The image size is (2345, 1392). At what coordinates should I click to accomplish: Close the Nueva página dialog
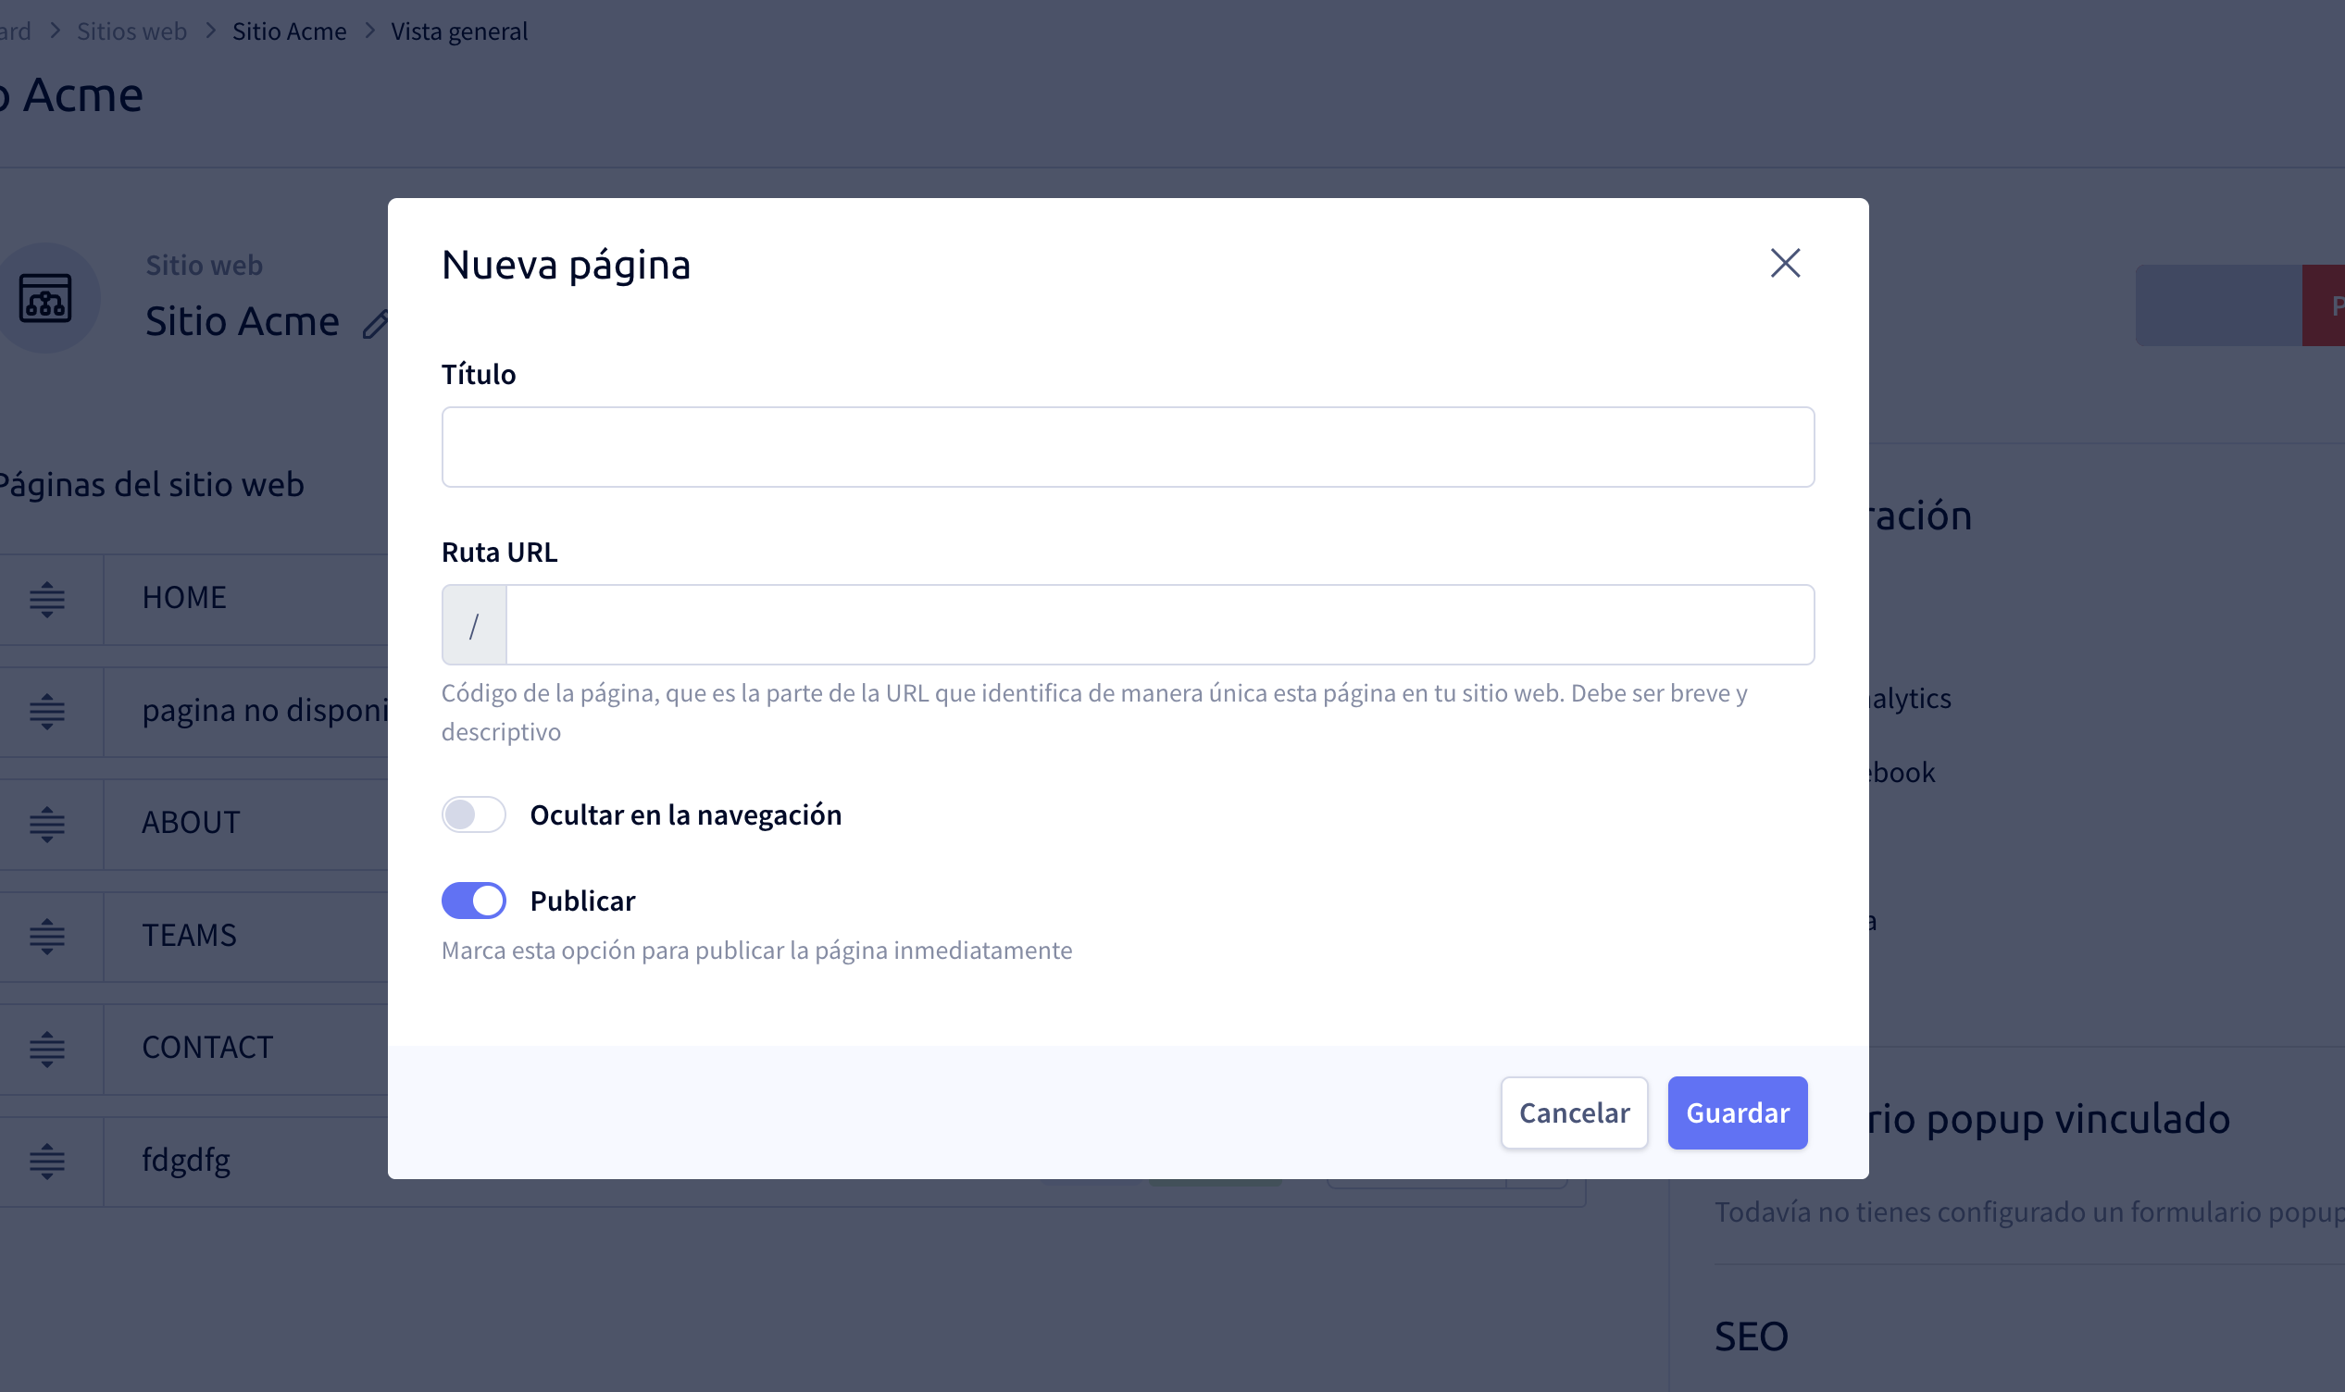click(1785, 264)
